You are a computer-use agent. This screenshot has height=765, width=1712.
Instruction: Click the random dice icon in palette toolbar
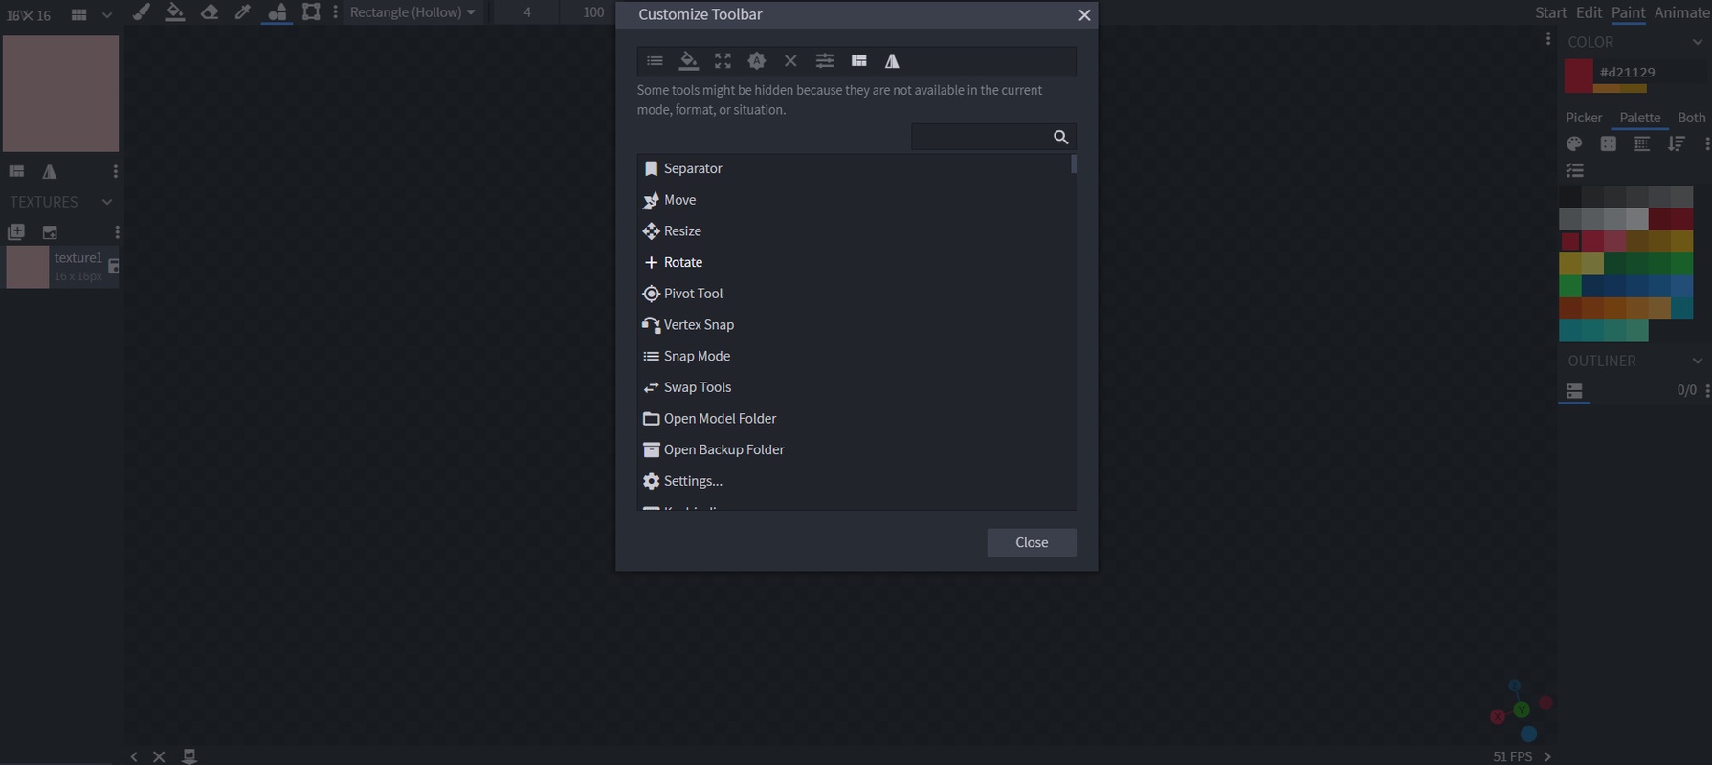1609,143
